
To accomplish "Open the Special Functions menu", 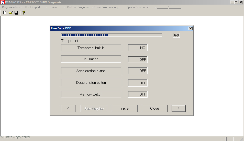I will (x=137, y=7).
